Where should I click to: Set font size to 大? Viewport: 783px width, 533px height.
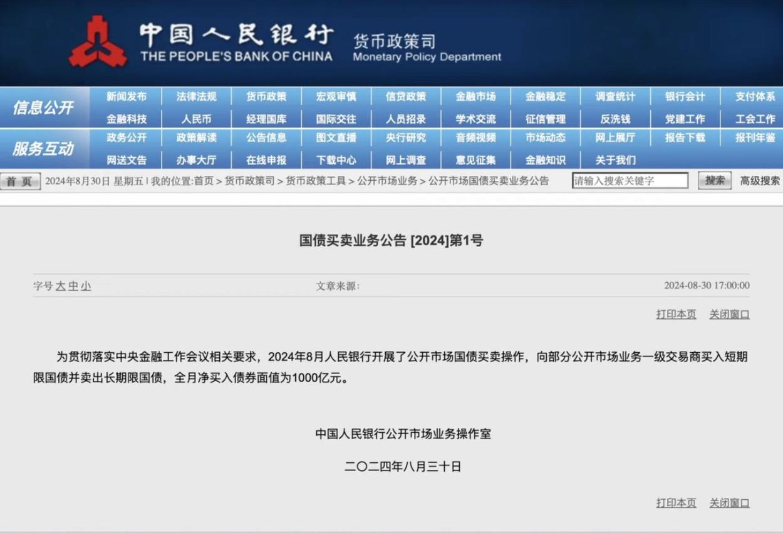pyautogui.click(x=61, y=286)
